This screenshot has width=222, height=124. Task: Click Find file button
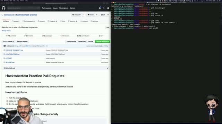[90, 41]
